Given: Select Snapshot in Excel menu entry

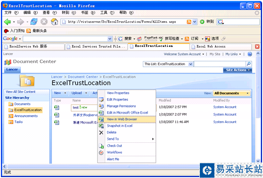Looking at the screenshot, I should (x=127, y=126).
